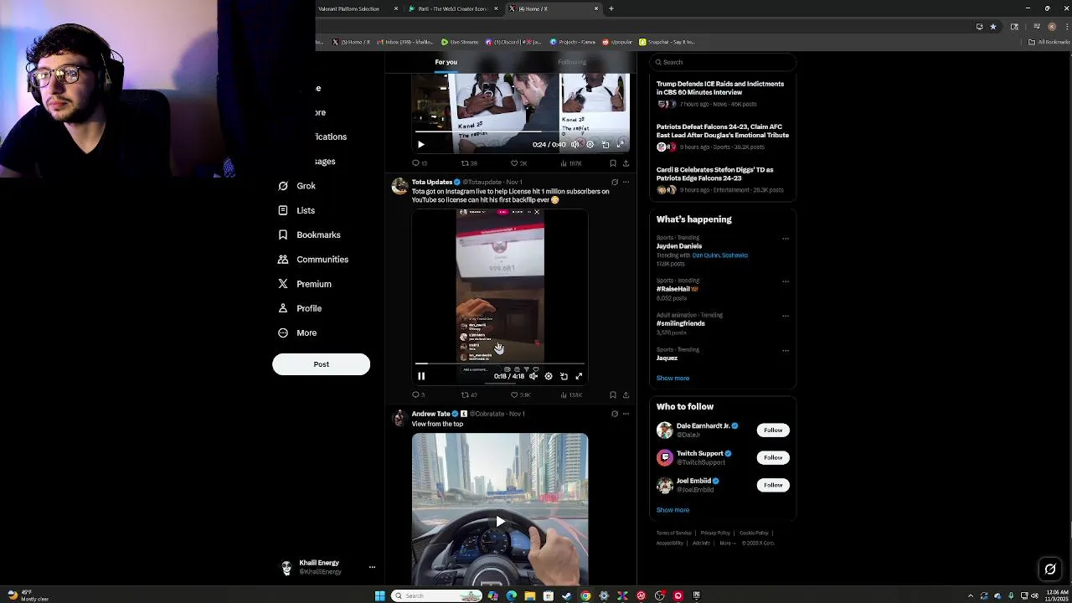This screenshot has width=1072, height=603.
Task: Open Tota Updates avatar
Action: 399,186
